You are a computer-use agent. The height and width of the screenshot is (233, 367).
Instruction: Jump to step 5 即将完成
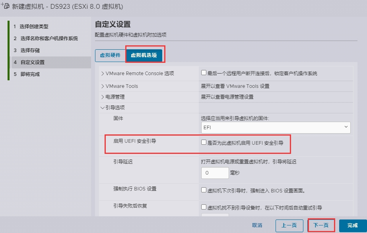(30, 74)
